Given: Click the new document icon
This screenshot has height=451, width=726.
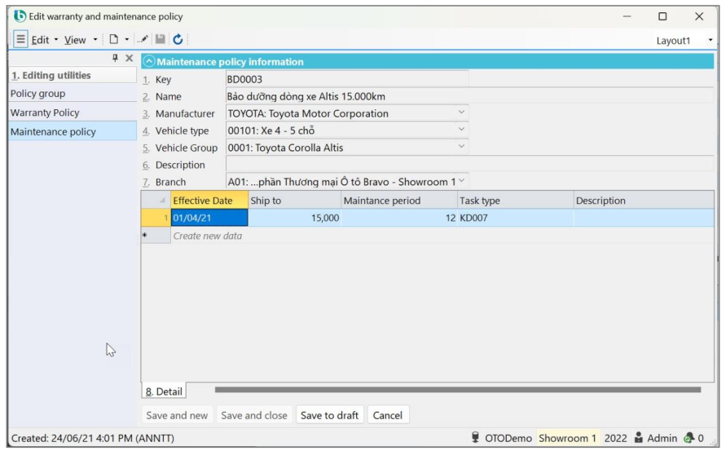Looking at the screenshot, I should coord(115,39).
